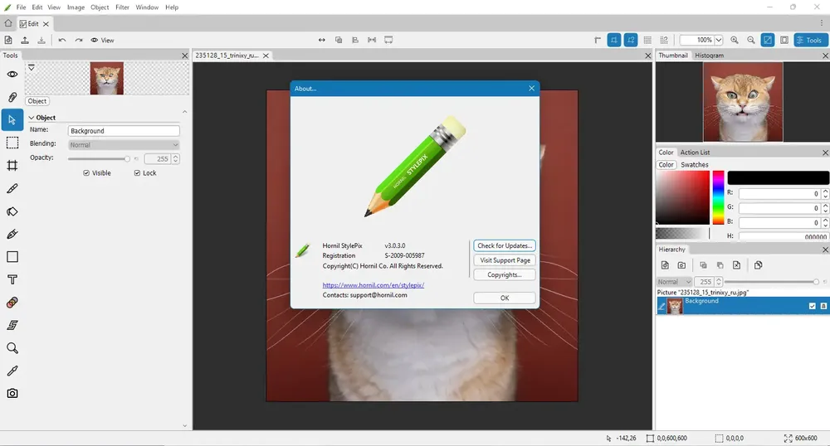830x446 pixels.
Task: Choose the Brush tool
Action: pyautogui.click(x=12, y=188)
